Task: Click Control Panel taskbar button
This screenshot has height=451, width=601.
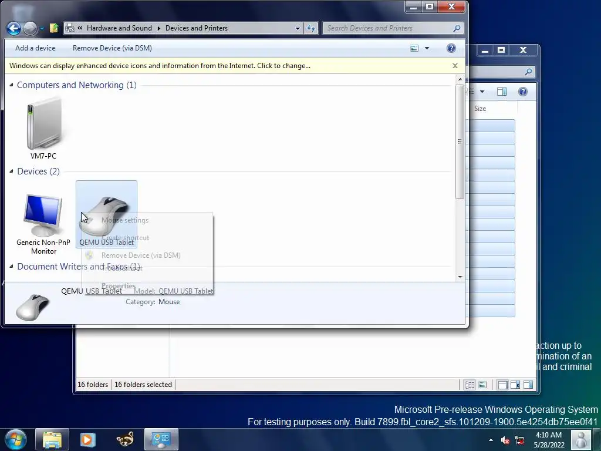Action: (161, 439)
